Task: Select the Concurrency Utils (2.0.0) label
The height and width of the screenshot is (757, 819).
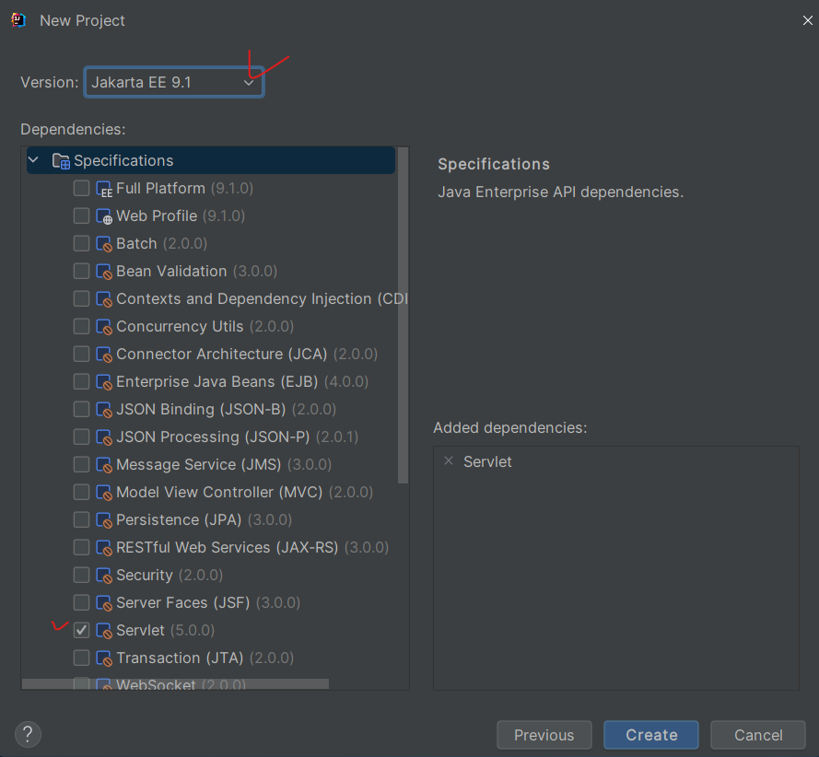Action: (x=205, y=326)
